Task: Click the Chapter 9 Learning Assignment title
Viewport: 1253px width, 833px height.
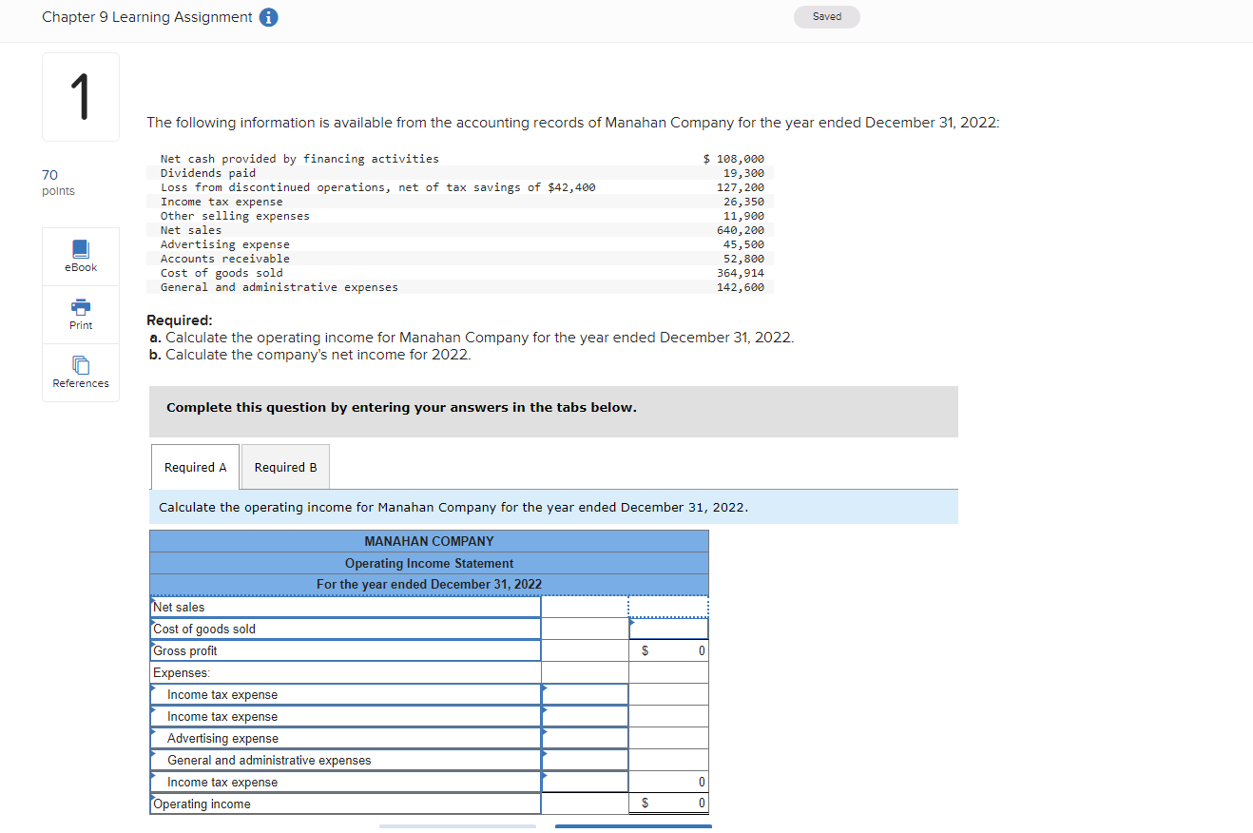Action: pyautogui.click(x=147, y=17)
